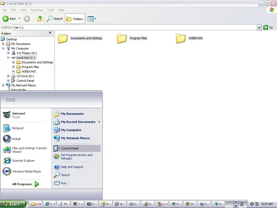Image resolution: width=277 pixels, height=208 pixels.
Task: Switch to the 7-Zip taskbar button
Action: pyautogui.click(x=91, y=204)
